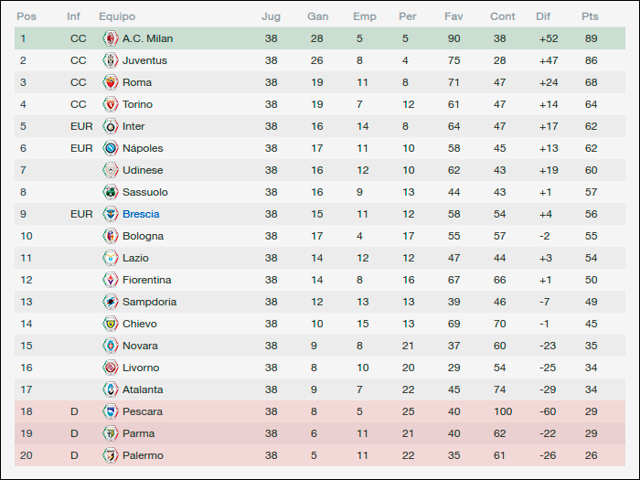640x480 pixels.
Task: Click the Sassuolo green crest icon
Action: point(111,192)
